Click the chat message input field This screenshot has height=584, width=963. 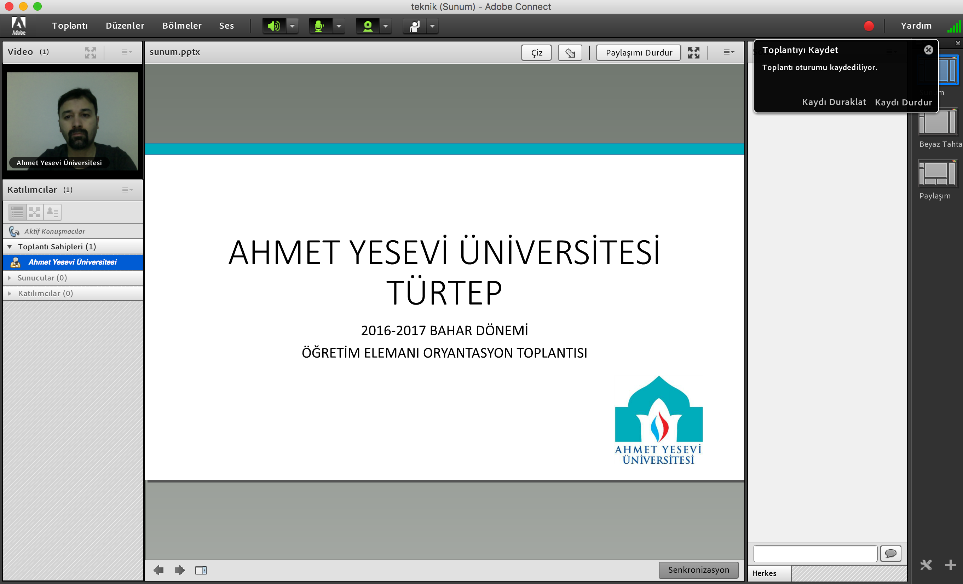pos(815,554)
